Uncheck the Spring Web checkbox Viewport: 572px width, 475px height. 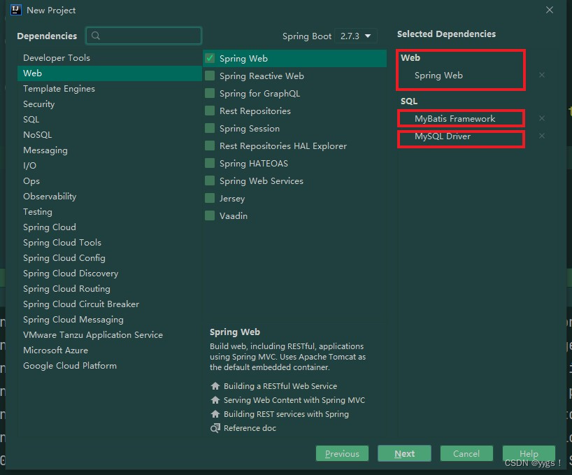210,58
